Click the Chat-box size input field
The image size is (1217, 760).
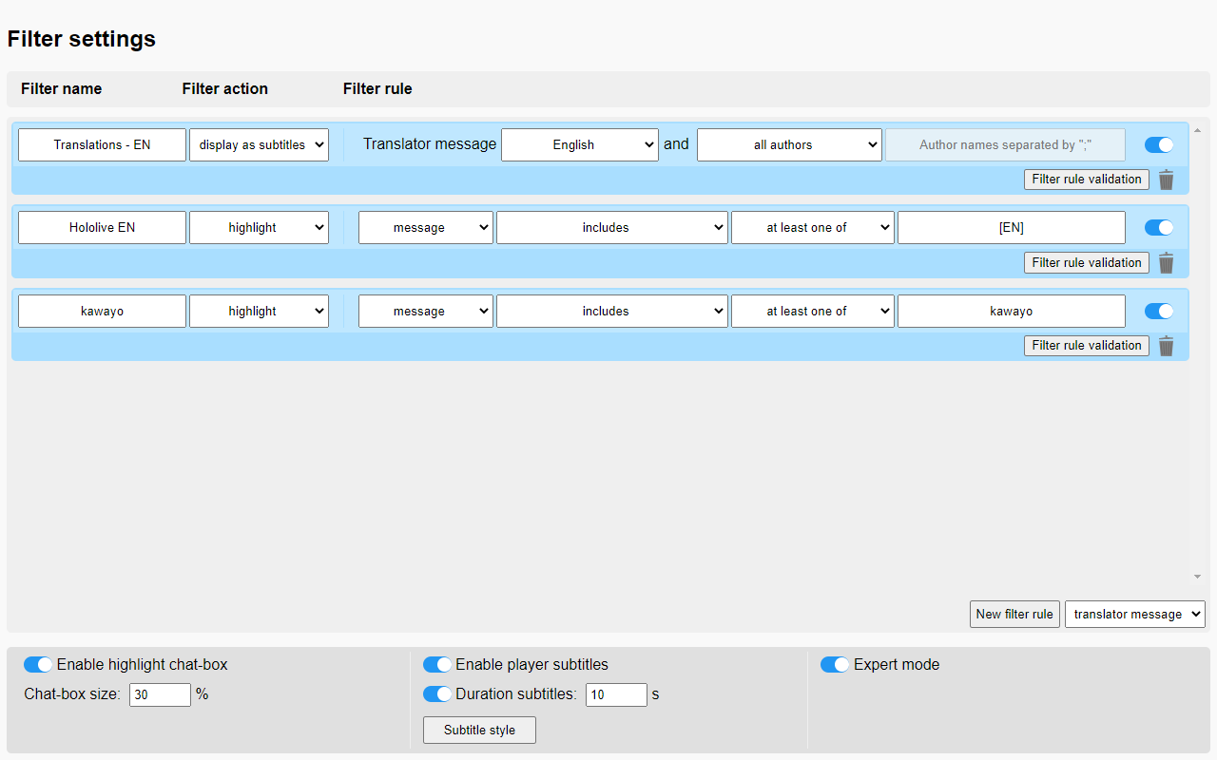[160, 694]
